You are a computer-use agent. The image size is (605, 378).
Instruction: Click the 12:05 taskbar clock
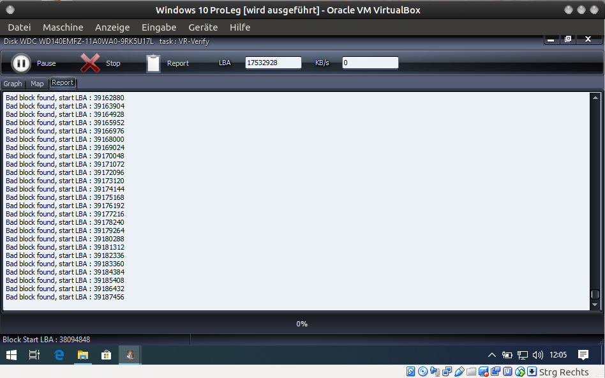click(558, 355)
